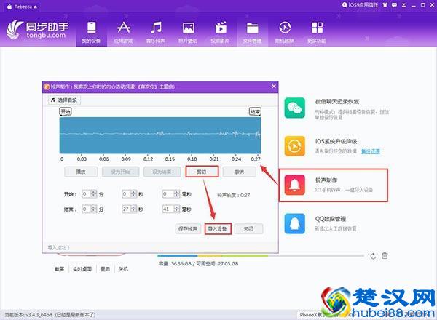This screenshot has width=437, height=320.
Task: Open the 铃声制作 ringtone maker bell icon
Action: click(x=294, y=185)
